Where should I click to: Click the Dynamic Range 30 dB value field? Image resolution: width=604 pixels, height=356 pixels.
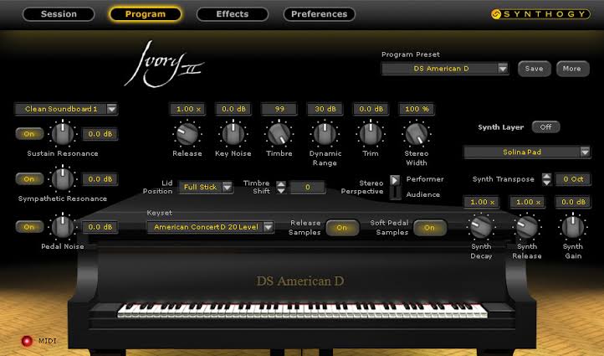pos(325,109)
